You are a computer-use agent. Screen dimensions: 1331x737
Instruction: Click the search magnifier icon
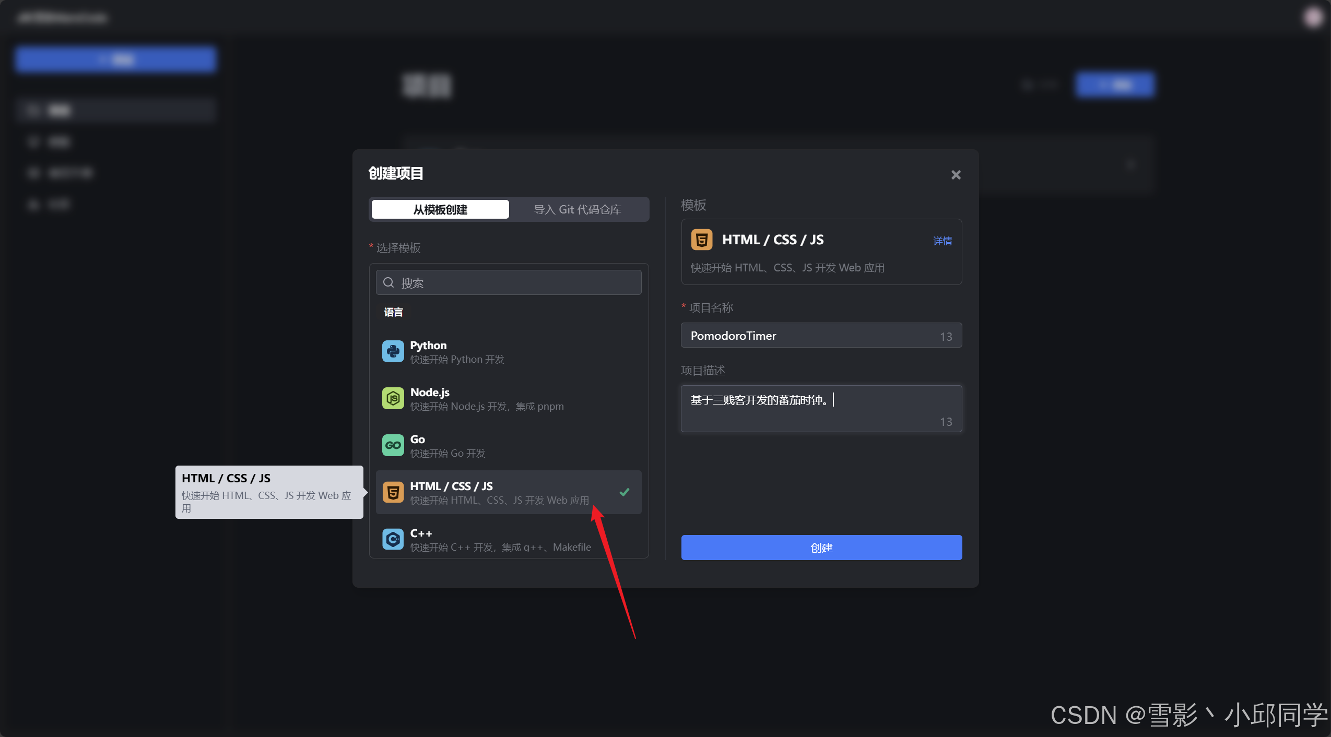pos(388,283)
